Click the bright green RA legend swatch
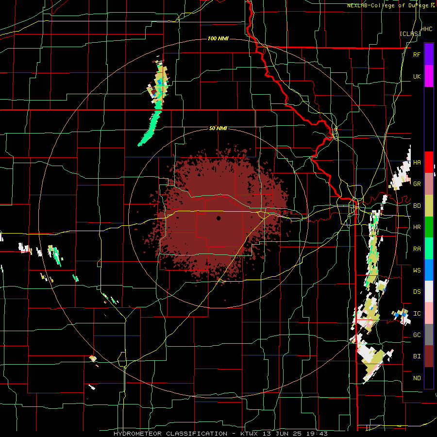This screenshot has height=437, width=437. point(429,249)
